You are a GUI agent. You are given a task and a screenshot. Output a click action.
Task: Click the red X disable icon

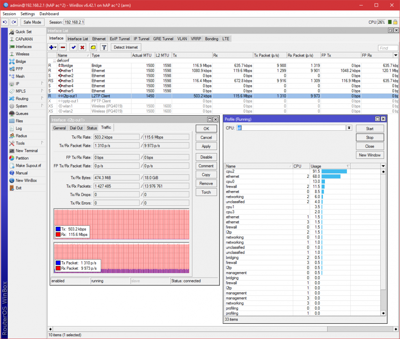point(82,47)
